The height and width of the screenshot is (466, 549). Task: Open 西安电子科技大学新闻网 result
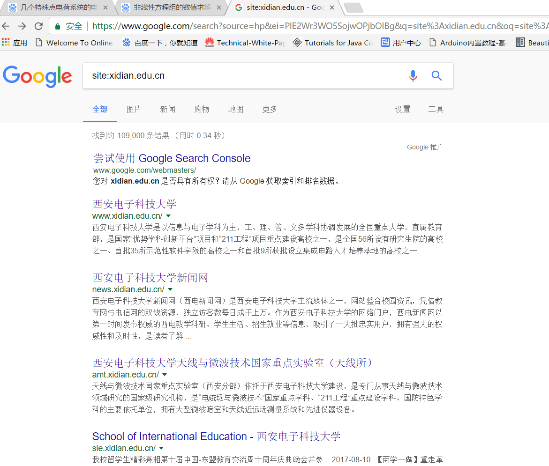pyautogui.click(x=150, y=277)
